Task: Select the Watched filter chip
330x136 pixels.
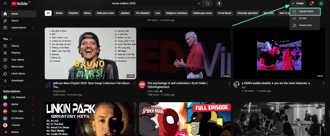Action: (269, 13)
